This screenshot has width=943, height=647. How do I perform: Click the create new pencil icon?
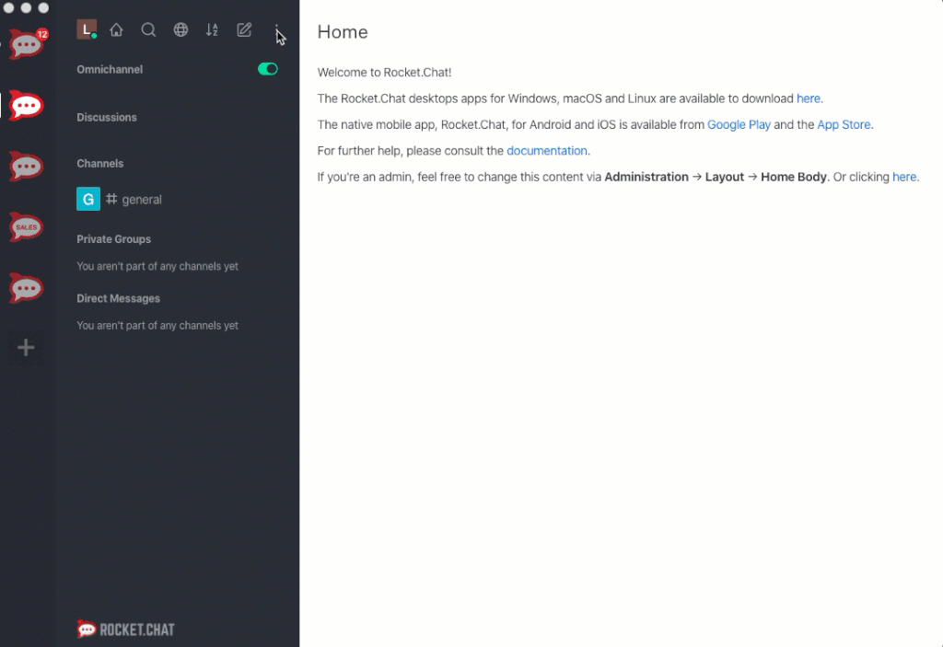tap(244, 30)
